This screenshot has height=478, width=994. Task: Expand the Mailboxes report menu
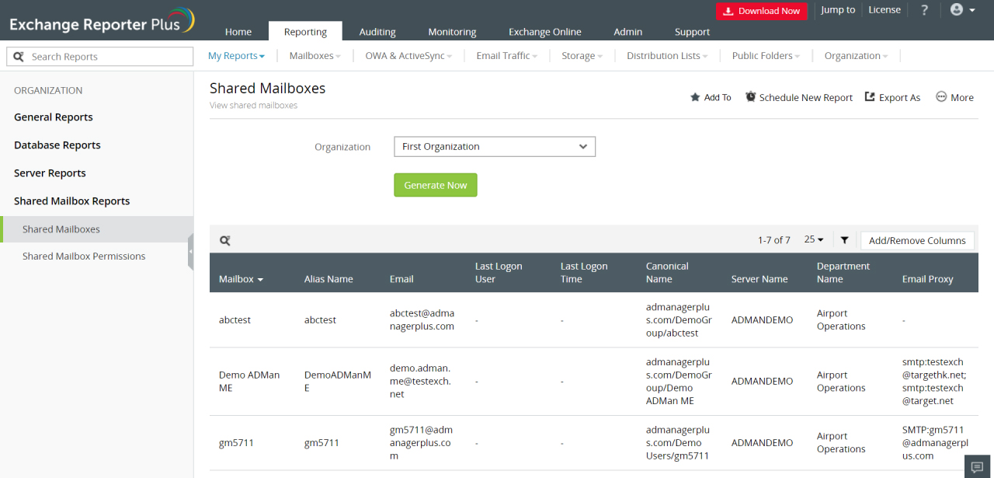click(x=315, y=56)
